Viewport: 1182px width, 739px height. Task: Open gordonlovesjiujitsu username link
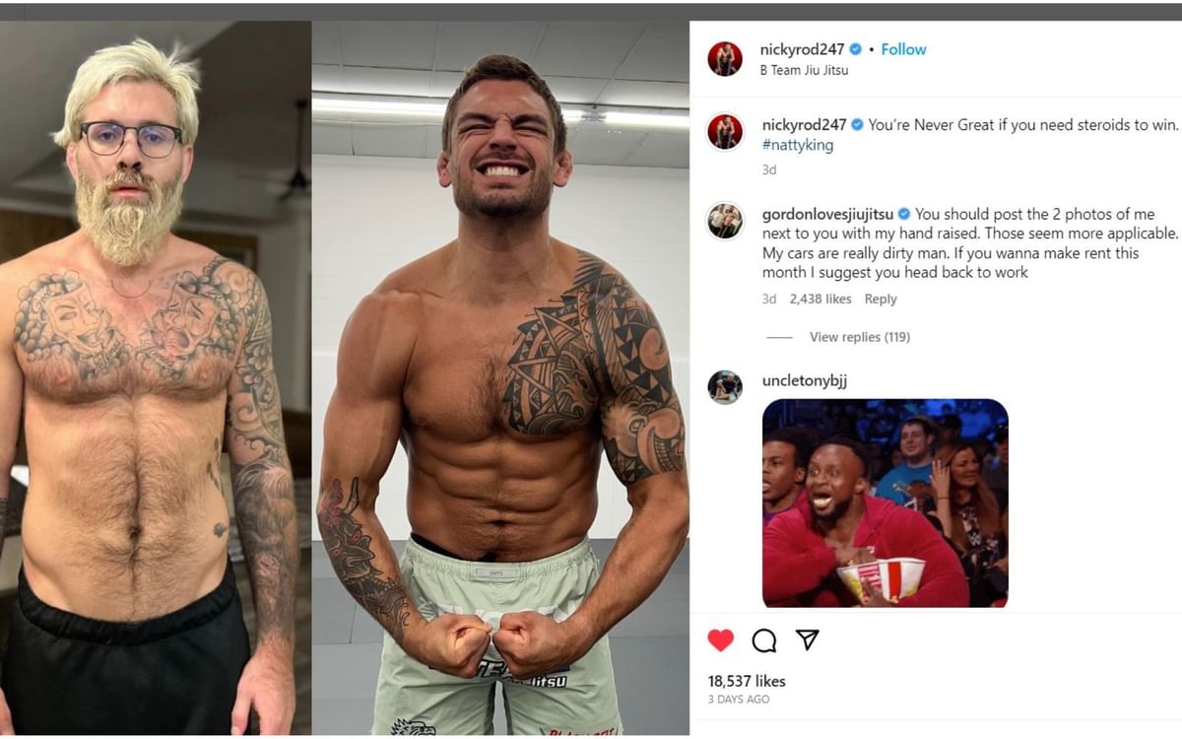pyautogui.click(x=827, y=214)
